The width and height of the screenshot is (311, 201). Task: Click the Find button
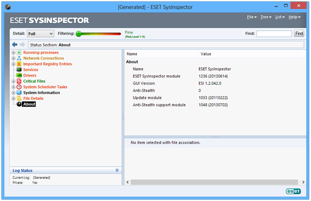coord(299,33)
